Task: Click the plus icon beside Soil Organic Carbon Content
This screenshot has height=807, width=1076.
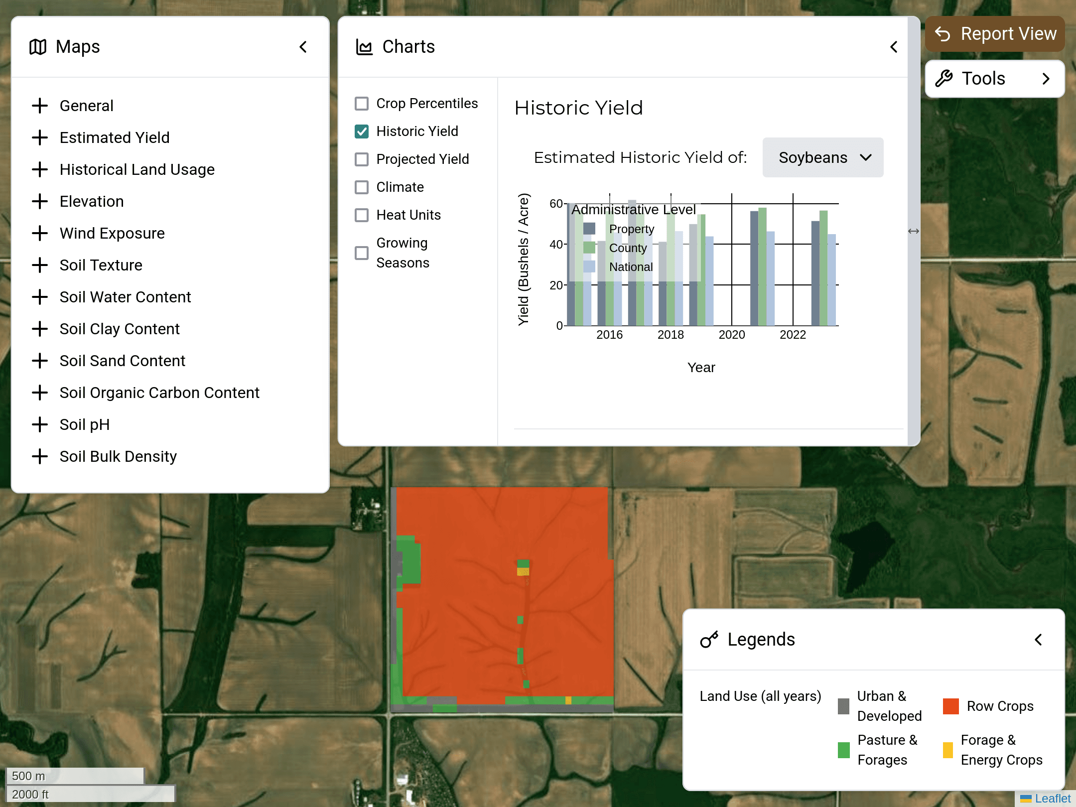Action: click(40, 393)
